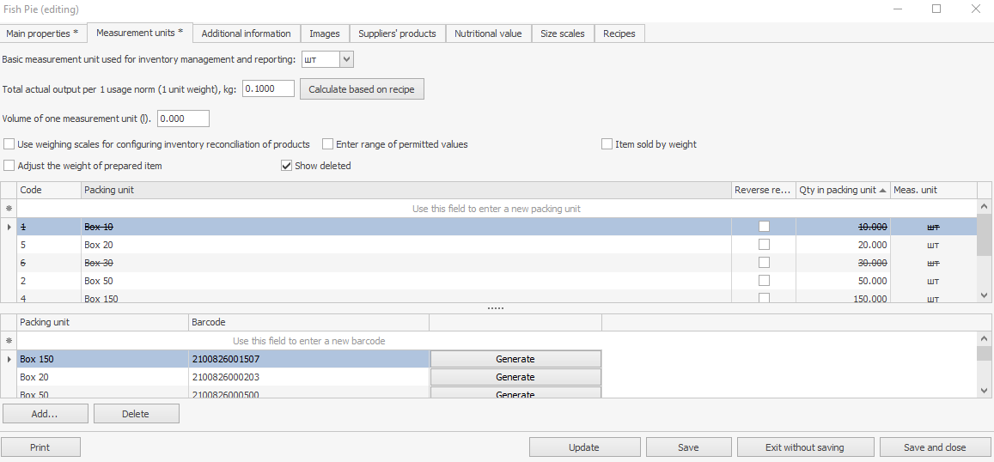Image resolution: width=994 pixels, height=462 pixels.
Task: Click Calculate based on recipe button
Action: pyautogui.click(x=362, y=89)
